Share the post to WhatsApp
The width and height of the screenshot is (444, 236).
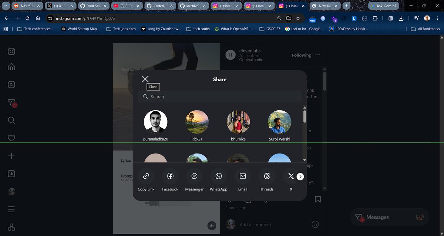[x=218, y=180]
